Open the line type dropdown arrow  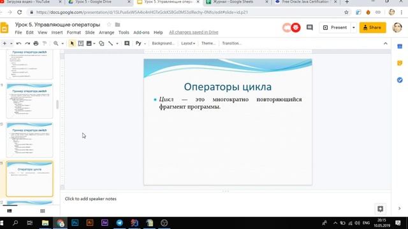click(117, 44)
